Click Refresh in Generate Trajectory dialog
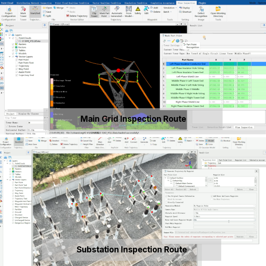Image resolution: width=266 pixels, height=266 pixels. click(x=193, y=189)
